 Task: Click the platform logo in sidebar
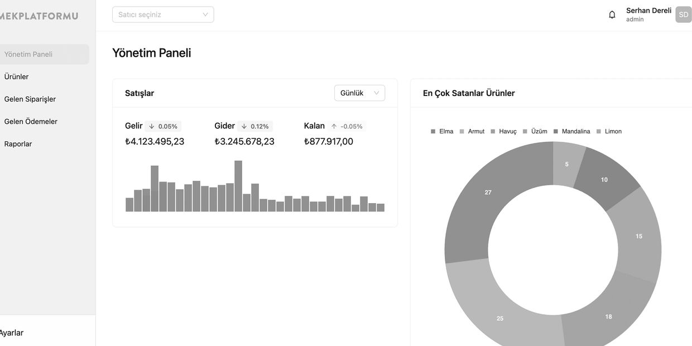39,16
